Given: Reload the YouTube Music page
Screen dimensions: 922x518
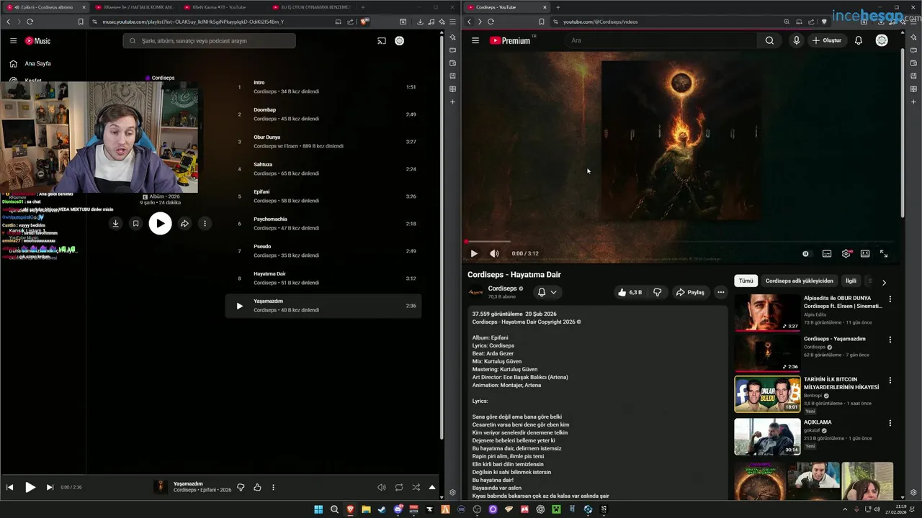Looking at the screenshot, I should [30, 22].
